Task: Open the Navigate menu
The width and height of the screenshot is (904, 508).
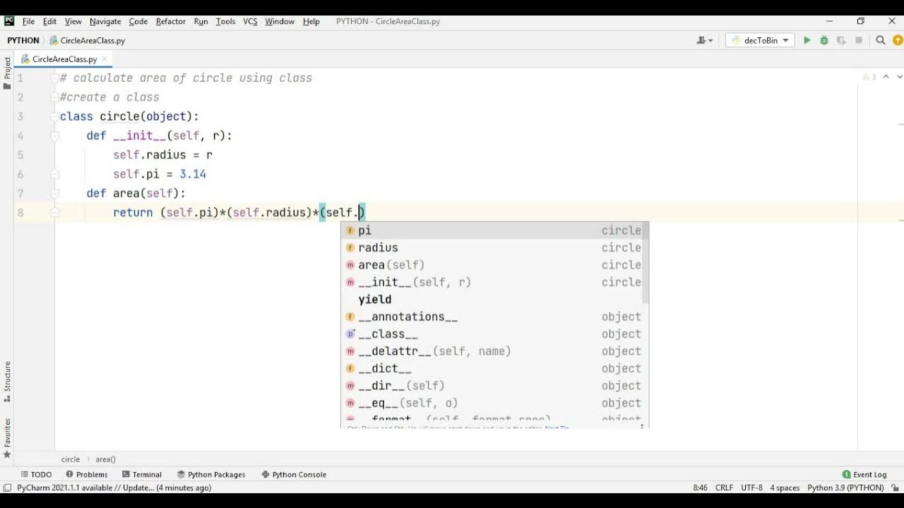Action: 105,21
